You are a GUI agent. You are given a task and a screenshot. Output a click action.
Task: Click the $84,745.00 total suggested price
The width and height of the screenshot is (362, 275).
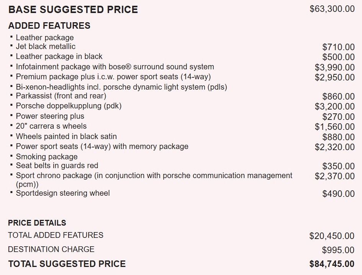click(x=332, y=264)
